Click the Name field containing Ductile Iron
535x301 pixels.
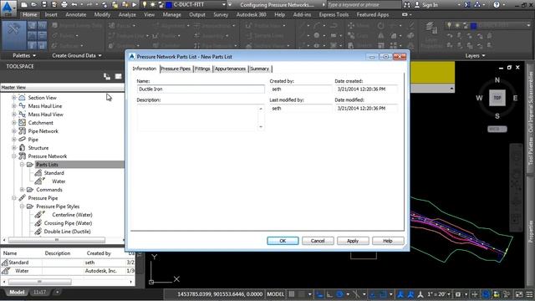[201, 89]
